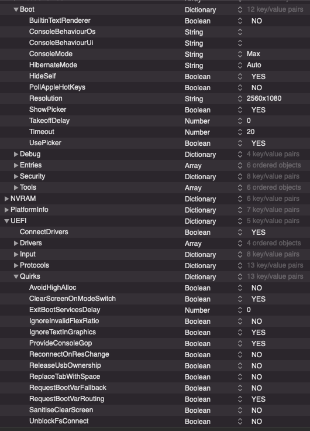This screenshot has height=431, width=310.
Task: Edit the Timeout value 20
Action: tap(250, 132)
